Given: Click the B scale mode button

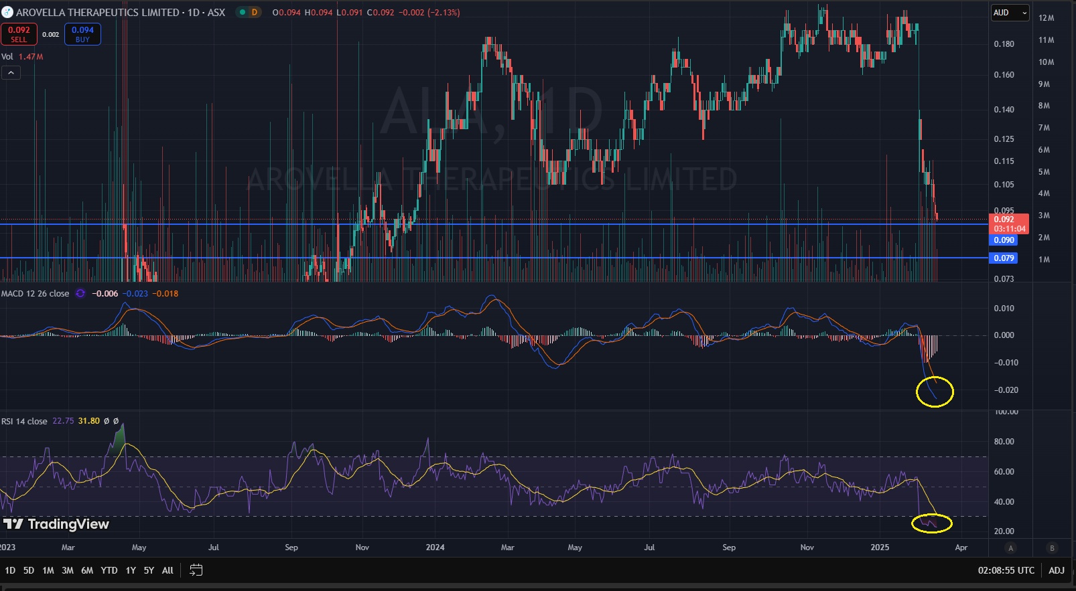Looking at the screenshot, I should [x=1052, y=547].
